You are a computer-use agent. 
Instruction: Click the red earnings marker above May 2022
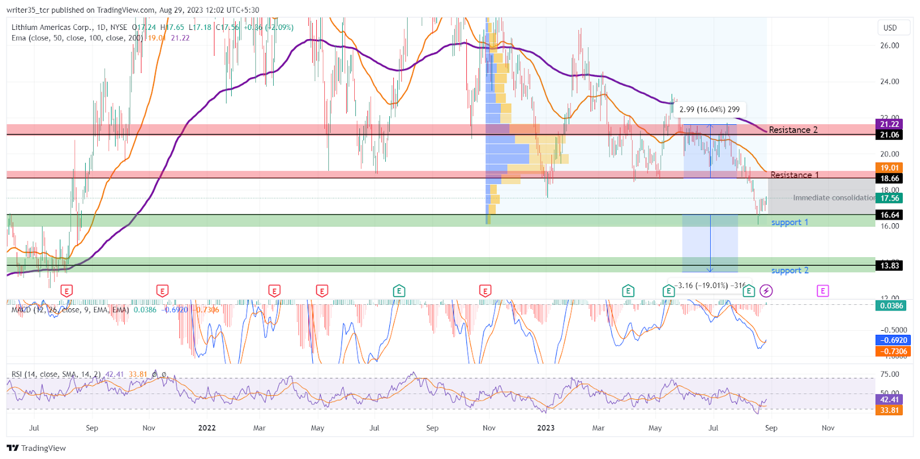pyautogui.click(x=322, y=291)
